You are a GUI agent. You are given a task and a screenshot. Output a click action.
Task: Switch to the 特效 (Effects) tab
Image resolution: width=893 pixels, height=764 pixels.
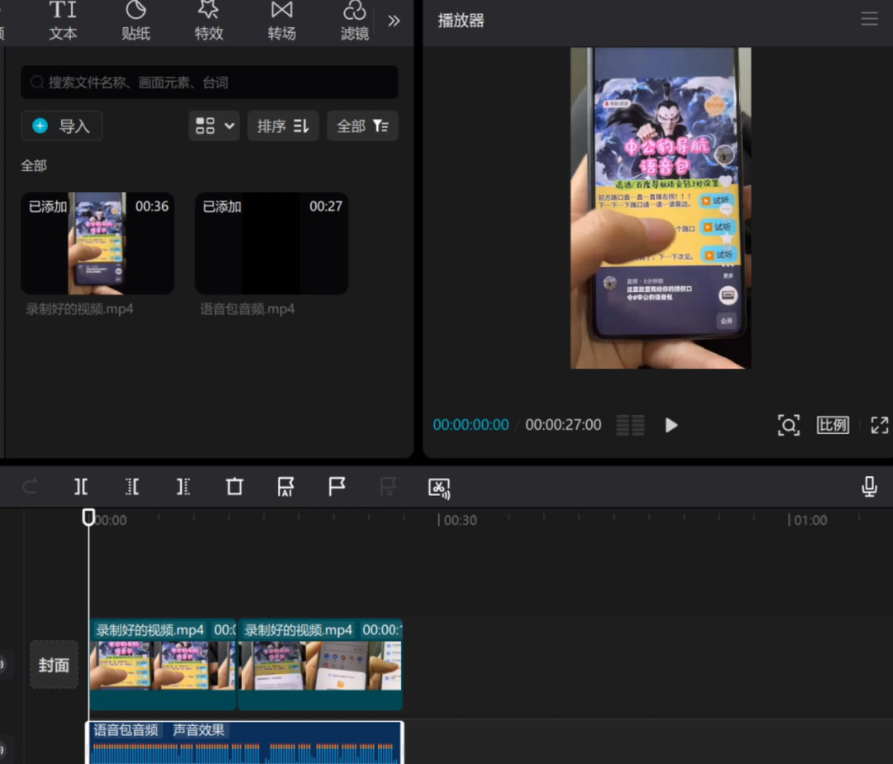pos(208,21)
